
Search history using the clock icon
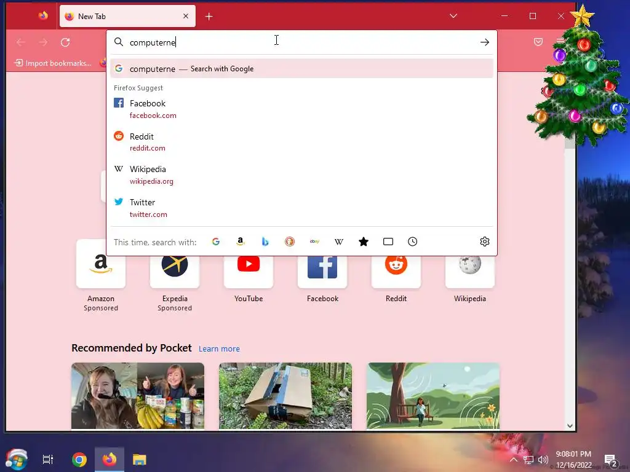tap(413, 242)
